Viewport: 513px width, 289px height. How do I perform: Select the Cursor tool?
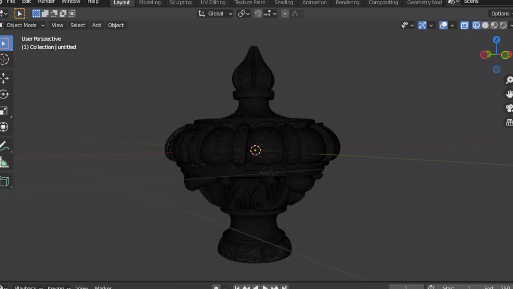4,59
